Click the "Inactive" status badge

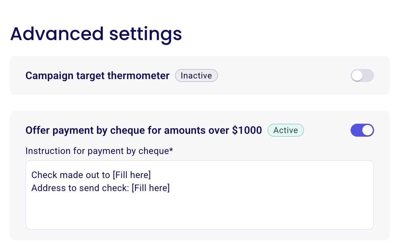tap(196, 76)
